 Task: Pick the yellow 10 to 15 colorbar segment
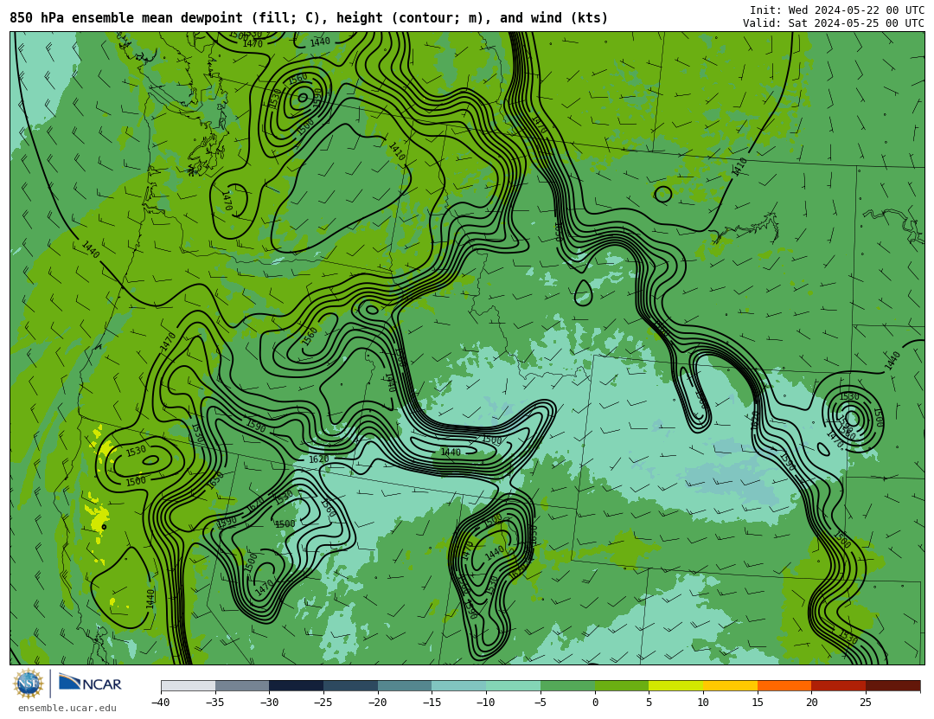[x=730, y=685]
